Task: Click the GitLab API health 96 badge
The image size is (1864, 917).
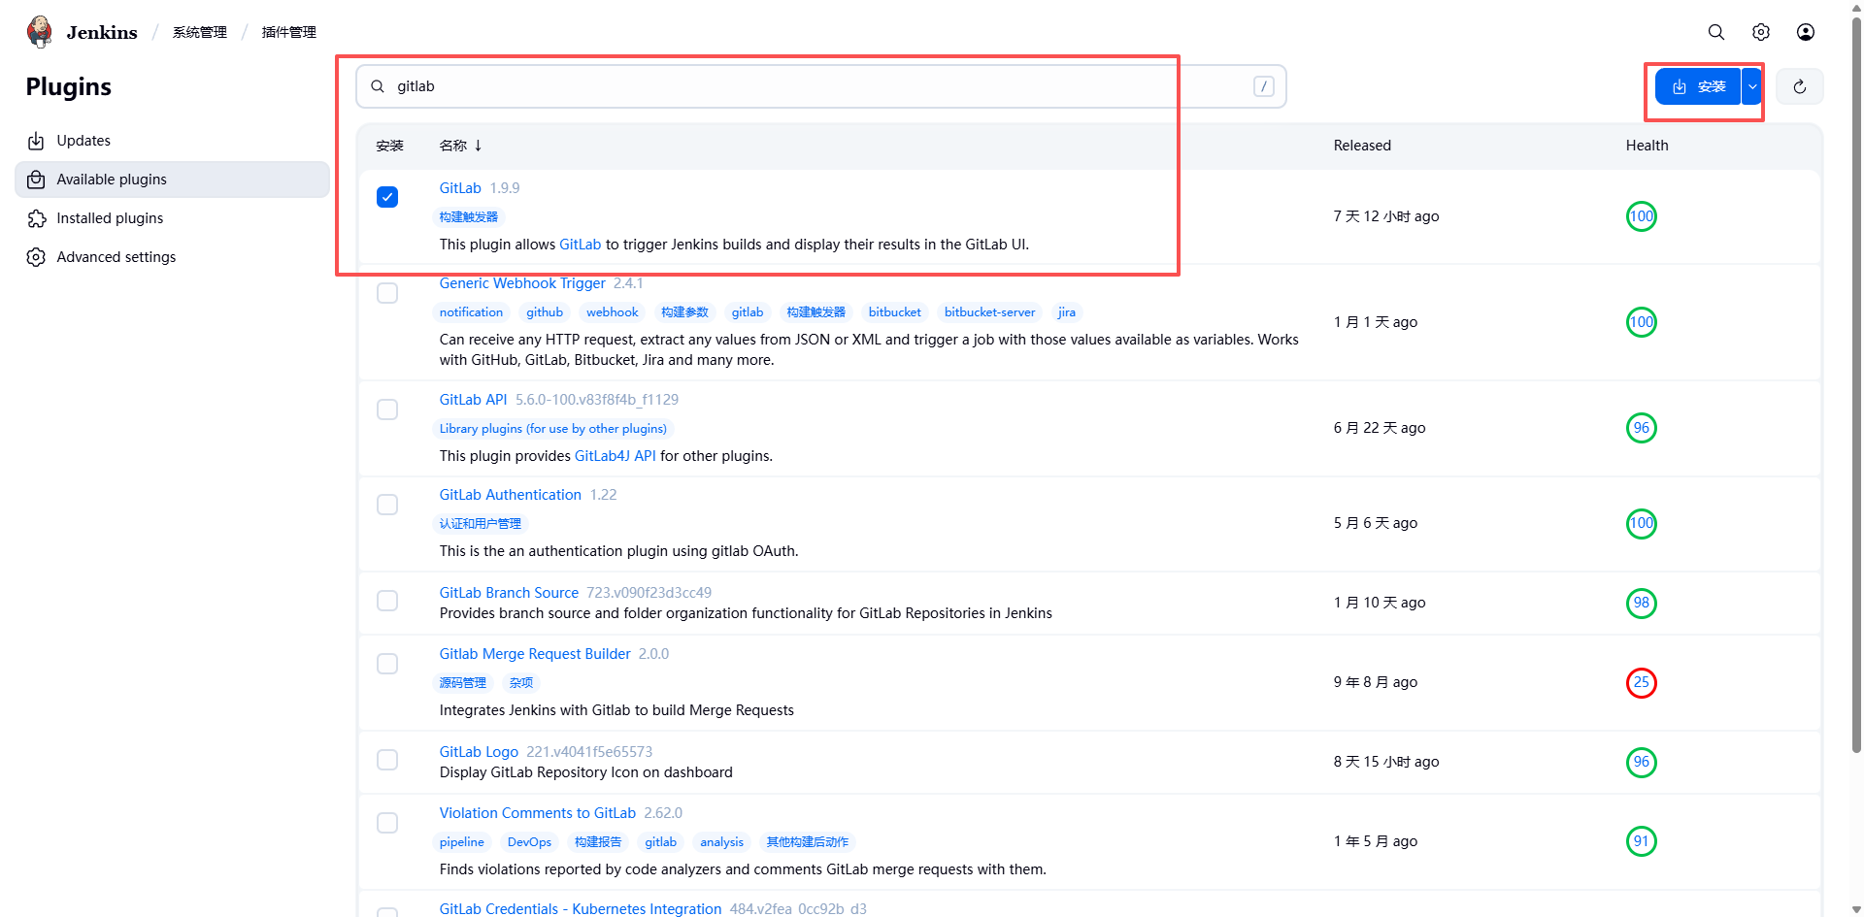Action: click(x=1641, y=428)
